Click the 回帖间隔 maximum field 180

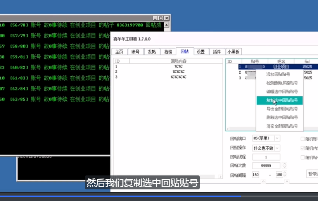coord(279,175)
